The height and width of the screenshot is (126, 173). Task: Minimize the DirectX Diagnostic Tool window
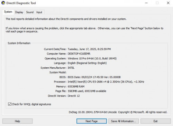[146, 3]
